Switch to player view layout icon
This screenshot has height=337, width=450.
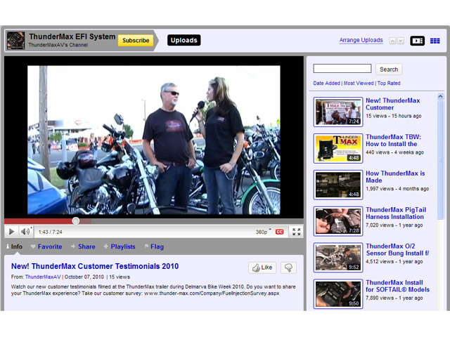tap(417, 41)
